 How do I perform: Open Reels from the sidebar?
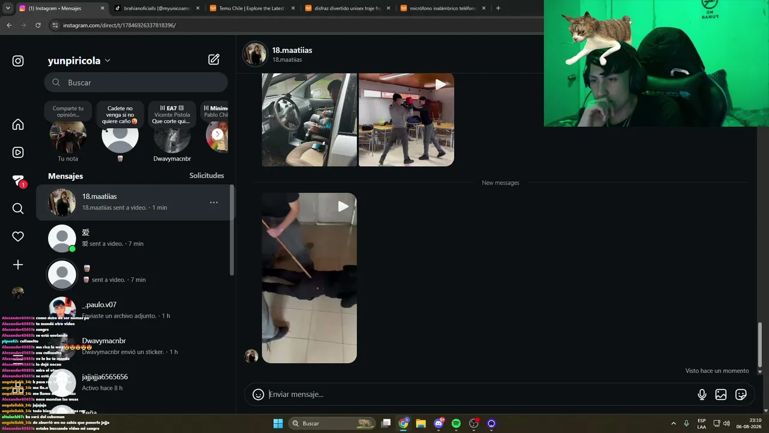[x=18, y=152]
